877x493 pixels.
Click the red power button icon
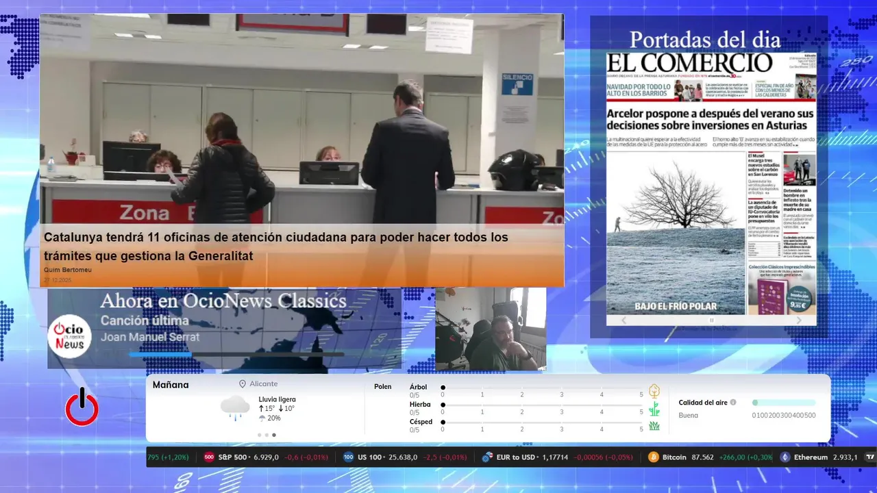82,407
